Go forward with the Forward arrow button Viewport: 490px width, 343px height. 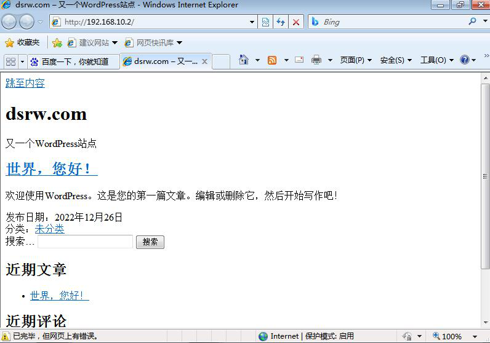pyautogui.click(x=26, y=22)
